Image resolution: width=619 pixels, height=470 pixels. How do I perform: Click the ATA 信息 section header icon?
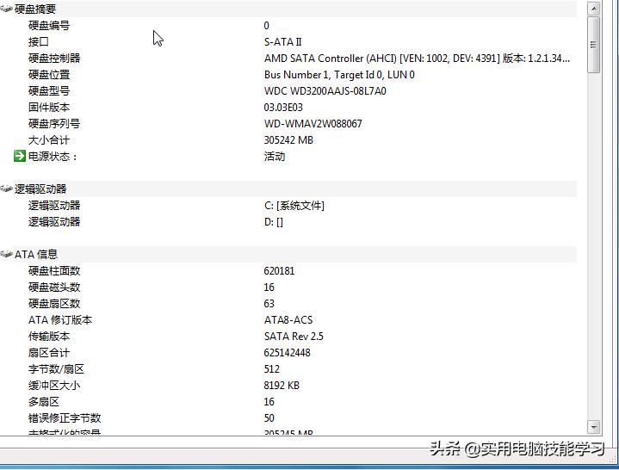[6, 254]
